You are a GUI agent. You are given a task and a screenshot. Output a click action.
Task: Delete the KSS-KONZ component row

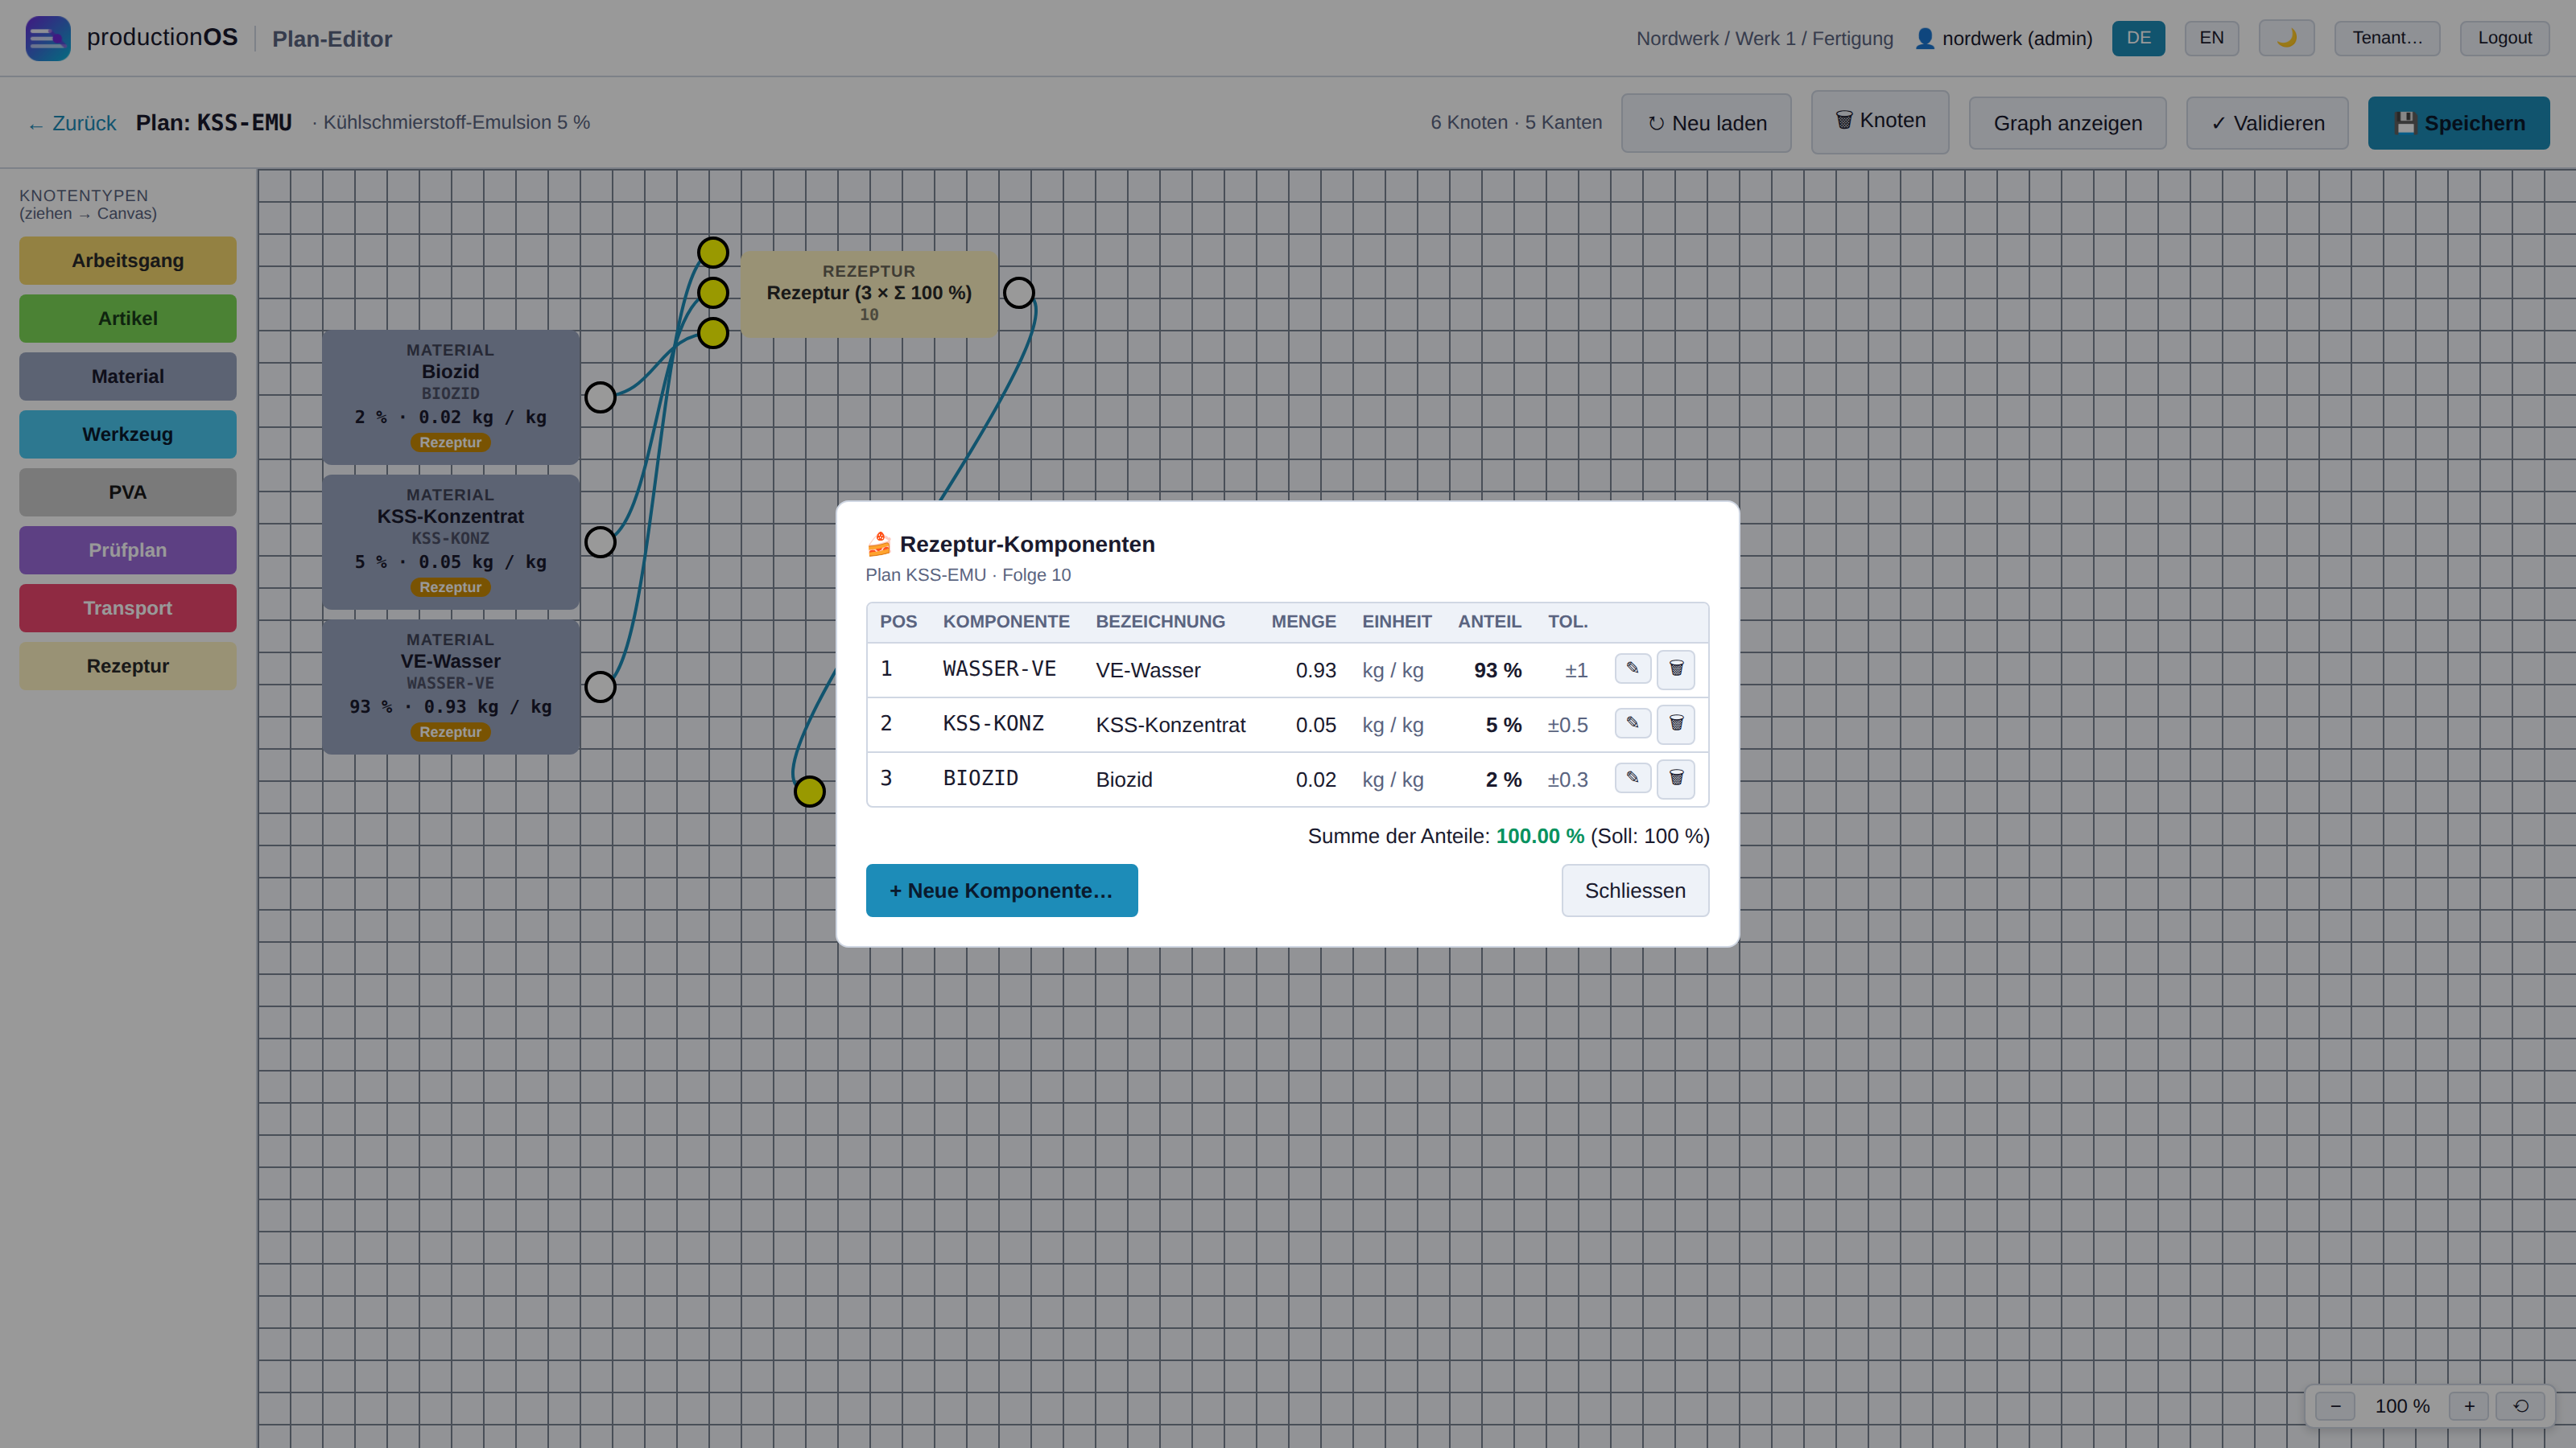tap(1676, 725)
